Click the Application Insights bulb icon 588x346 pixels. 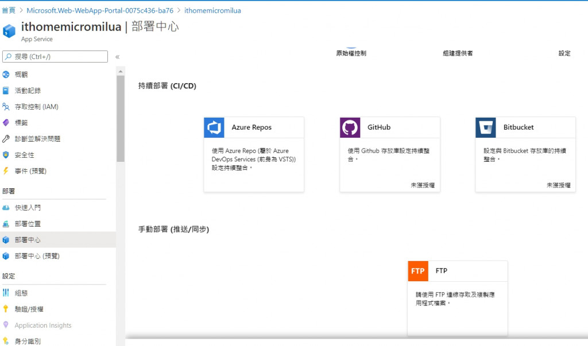tap(6, 325)
